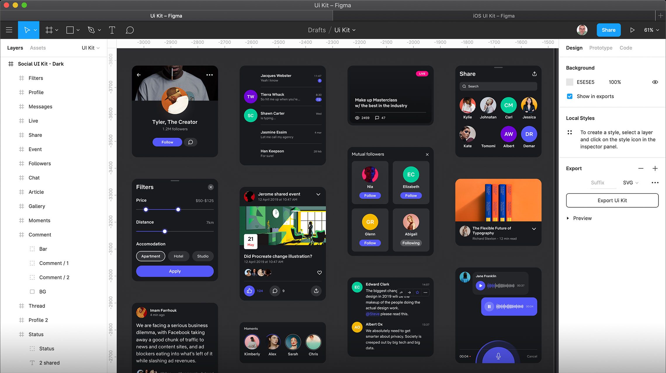The width and height of the screenshot is (666, 373).
Task: Toggle background color visibility eye icon
Action: click(x=655, y=82)
